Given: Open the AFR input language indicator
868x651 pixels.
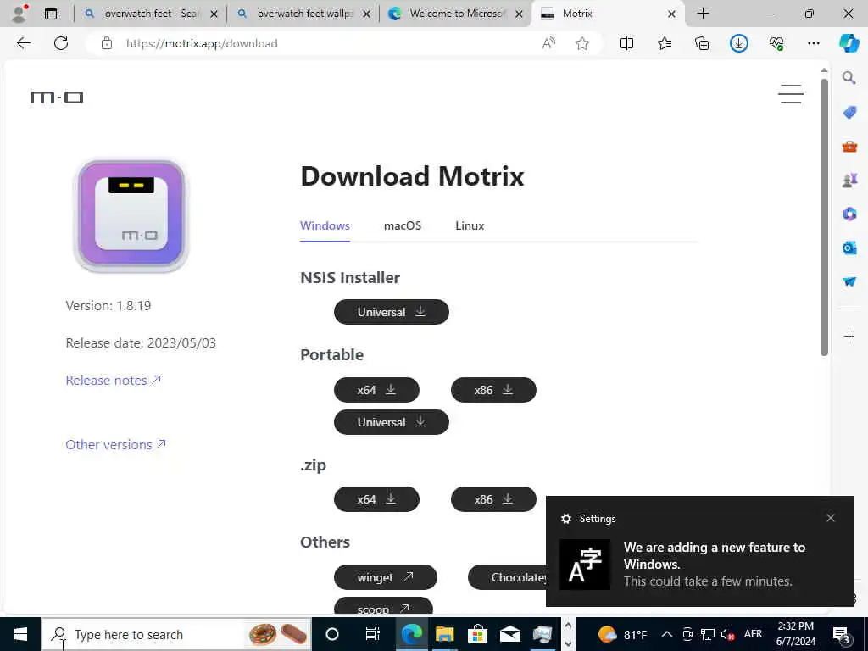Looking at the screenshot, I should coord(753,634).
